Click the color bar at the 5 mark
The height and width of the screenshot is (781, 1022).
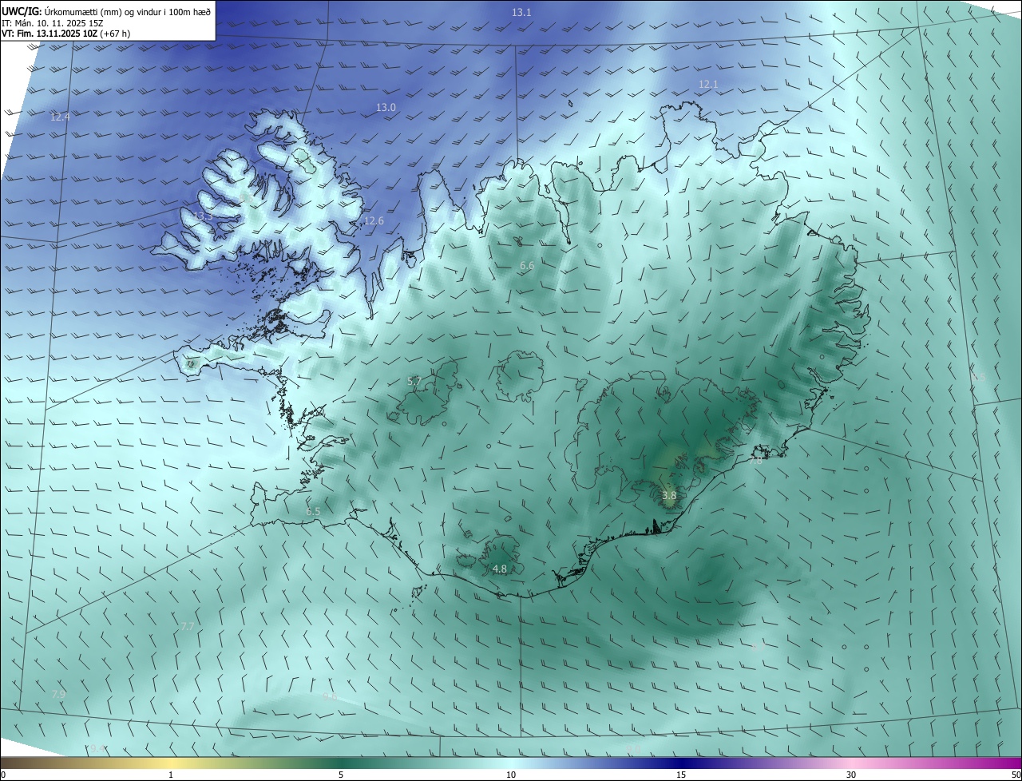coord(341,775)
